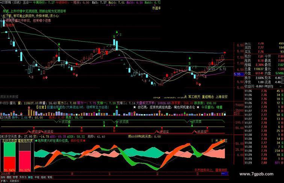
Task: Click the ADX: 69.35 value
Action: [x=58, y=136]
